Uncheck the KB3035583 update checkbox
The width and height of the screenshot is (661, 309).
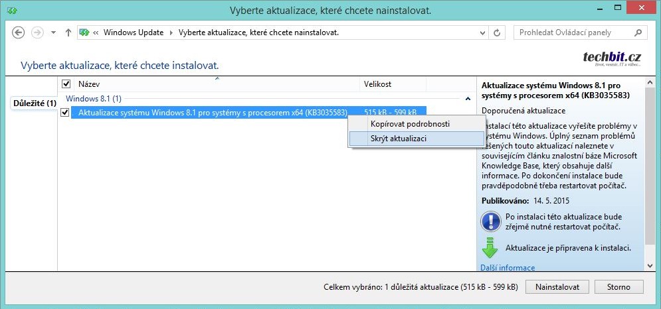(65, 113)
